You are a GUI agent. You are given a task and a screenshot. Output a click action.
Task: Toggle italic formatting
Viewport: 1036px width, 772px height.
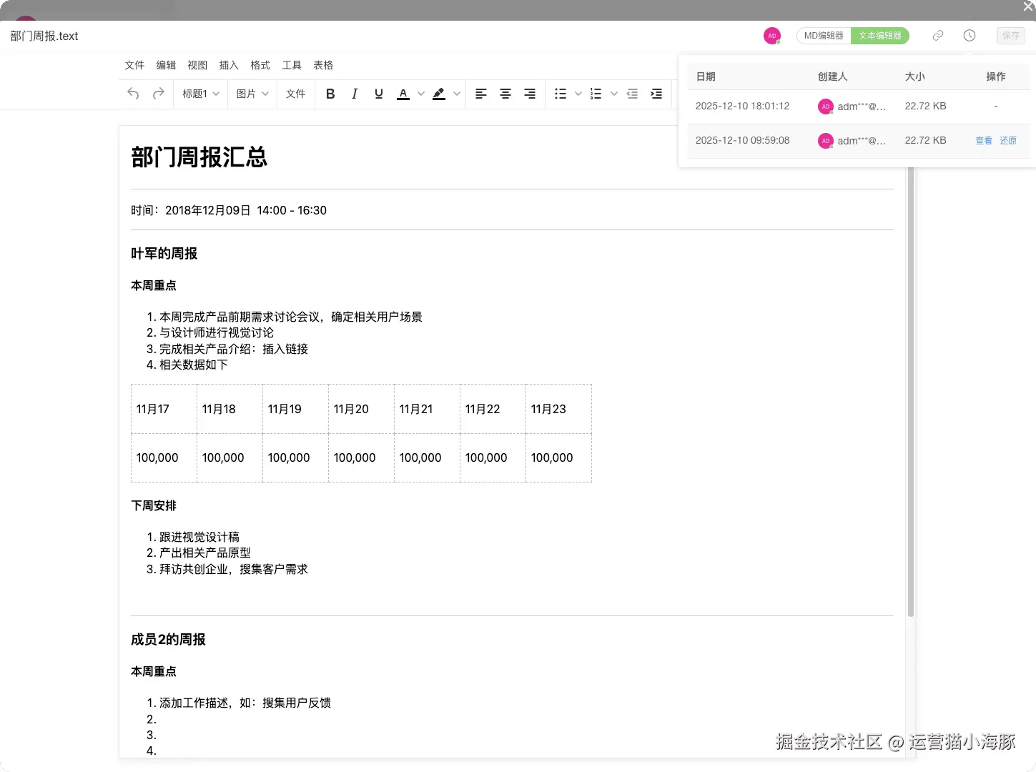(x=355, y=94)
